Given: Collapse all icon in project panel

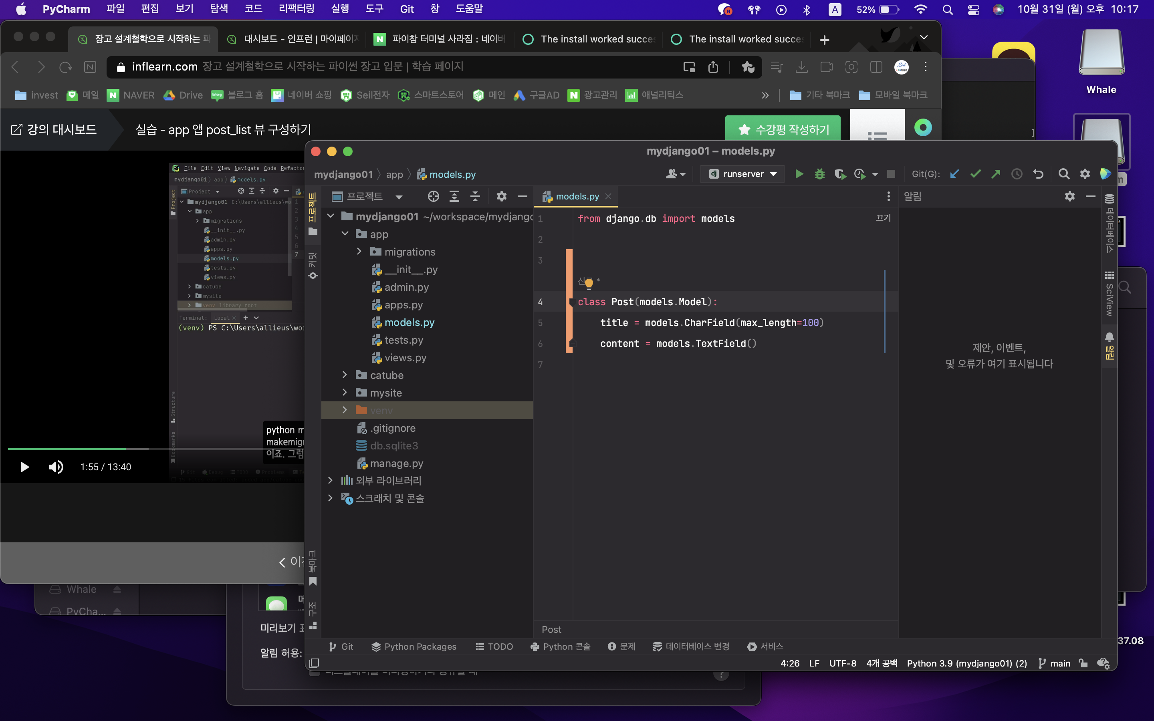Looking at the screenshot, I should tap(475, 196).
